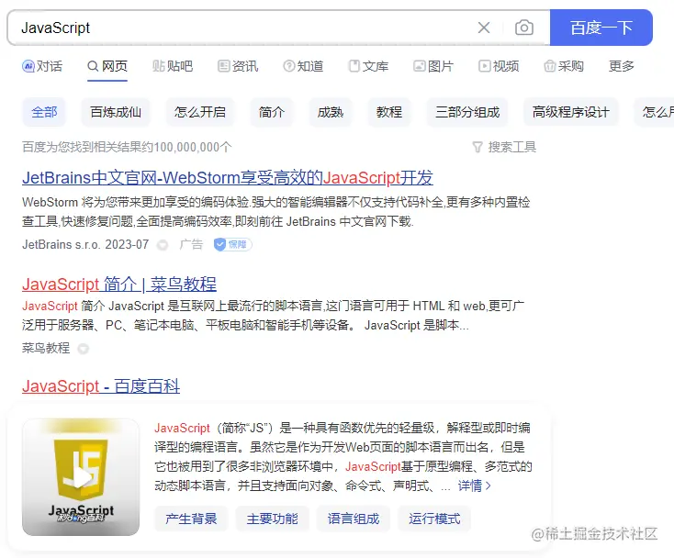Viewport: 674px width, 558px height.
Task: Open the JavaScript logo thumbnail
Action: (x=81, y=477)
